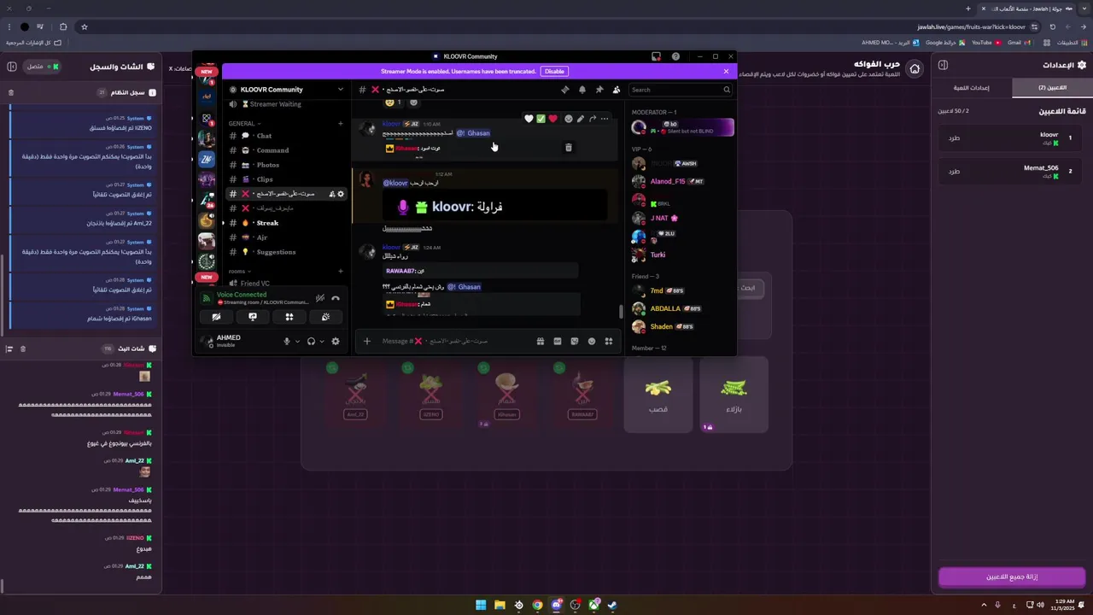Open Discord inbox icon in title bar

(x=656, y=56)
